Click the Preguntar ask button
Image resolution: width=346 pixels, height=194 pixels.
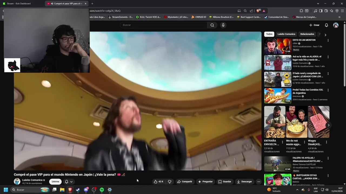205,182
